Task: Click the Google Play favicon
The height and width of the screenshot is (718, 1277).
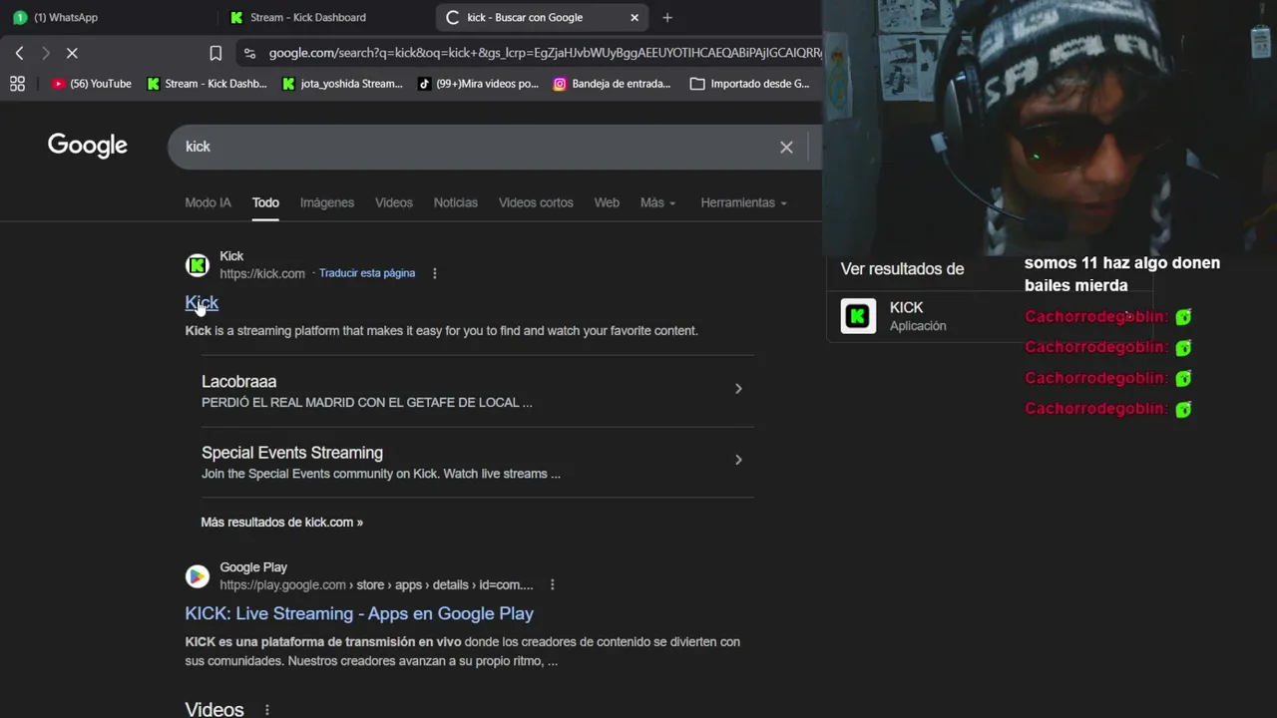Action: click(198, 576)
